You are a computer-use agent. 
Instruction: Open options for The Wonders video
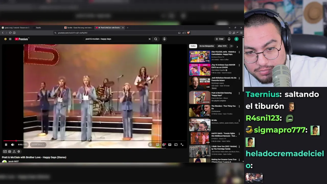239,106
